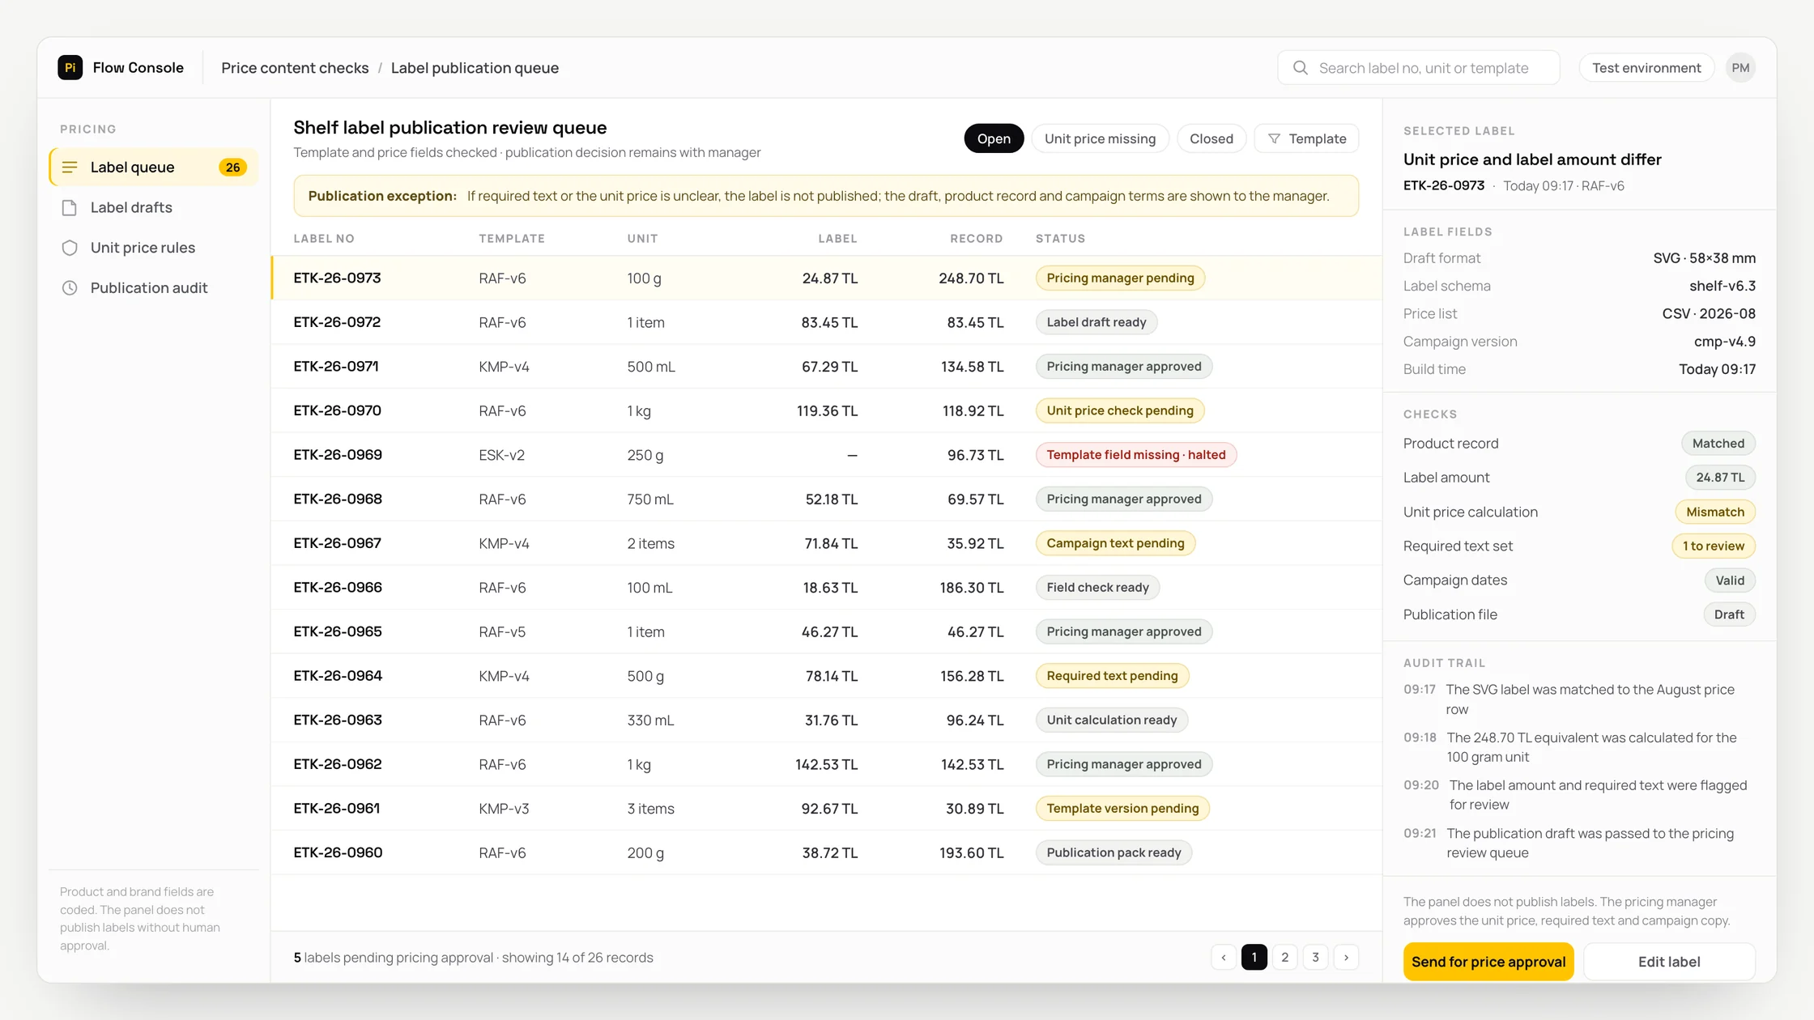This screenshot has height=1020, width=1814.
Task: Go to previous page arrow
Action: click(1224, 958)
